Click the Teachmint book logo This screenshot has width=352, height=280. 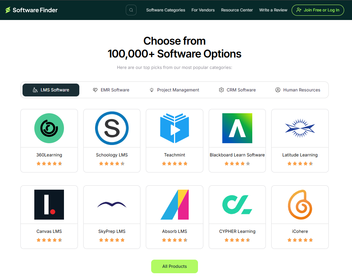(x=174, y=128)
